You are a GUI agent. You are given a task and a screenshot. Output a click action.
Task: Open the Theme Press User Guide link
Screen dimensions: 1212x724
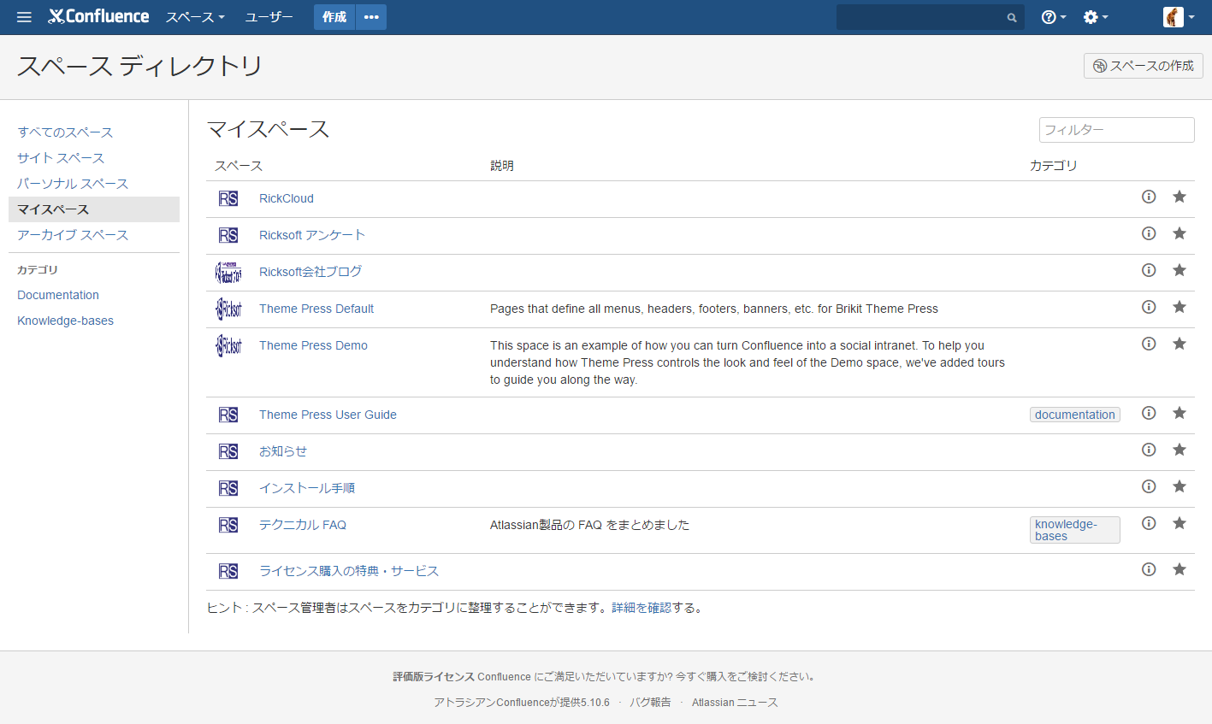point(328,415)
